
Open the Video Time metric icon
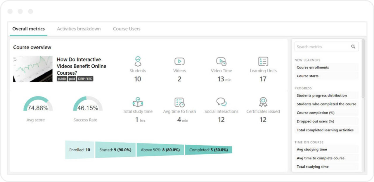tap(221, 61)
